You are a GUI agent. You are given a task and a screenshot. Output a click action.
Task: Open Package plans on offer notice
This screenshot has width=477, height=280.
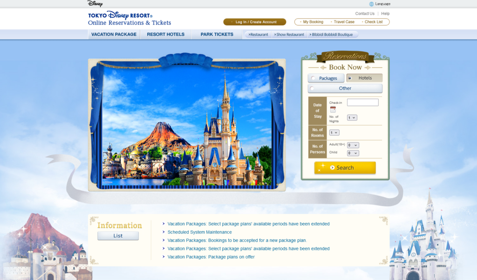click(x=211, y=257)
